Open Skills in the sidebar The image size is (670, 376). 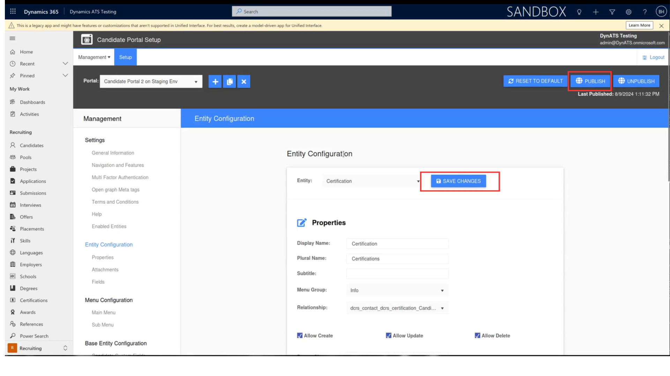pos(25,241)
